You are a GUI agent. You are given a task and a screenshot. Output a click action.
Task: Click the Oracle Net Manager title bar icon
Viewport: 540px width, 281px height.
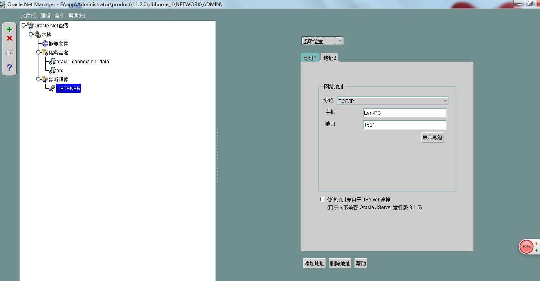click(x=3, y=4)
